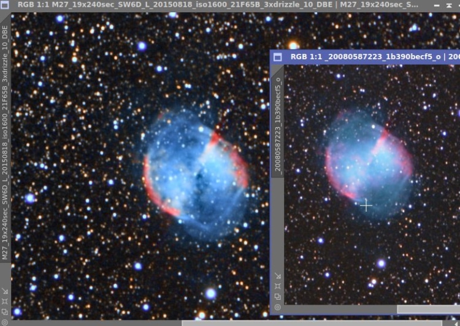Image resolution: width=460 pixels, height=326 pixels.
Task: Click horizontal scrollbar thumb of M27 DBE window
Action: coord(312,323)
